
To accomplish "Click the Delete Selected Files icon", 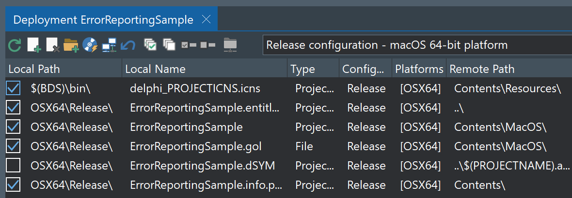I will tap(52, 45).
